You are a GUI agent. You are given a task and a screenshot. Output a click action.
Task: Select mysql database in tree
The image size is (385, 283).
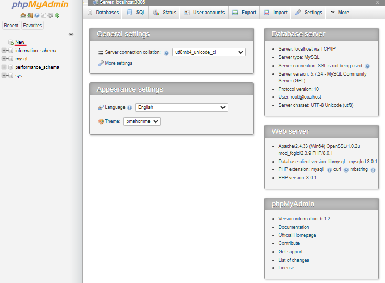21,59
